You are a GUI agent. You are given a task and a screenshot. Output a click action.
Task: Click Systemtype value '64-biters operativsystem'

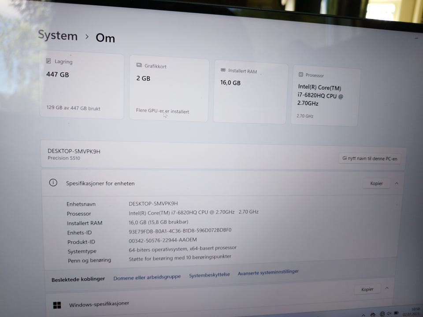pos(182,249)
